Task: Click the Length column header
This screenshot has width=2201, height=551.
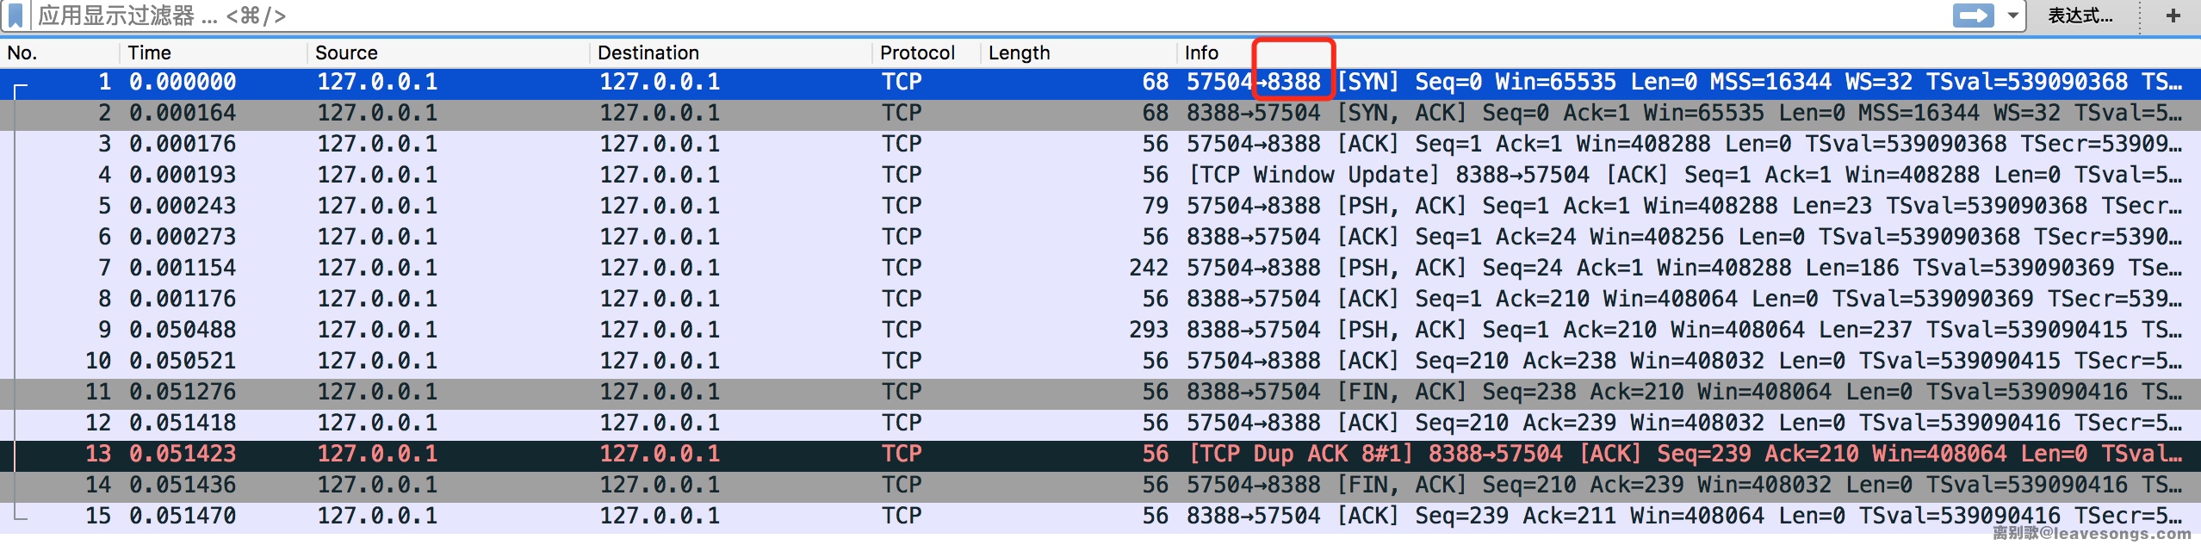Action: click(x=1019, y=53)
